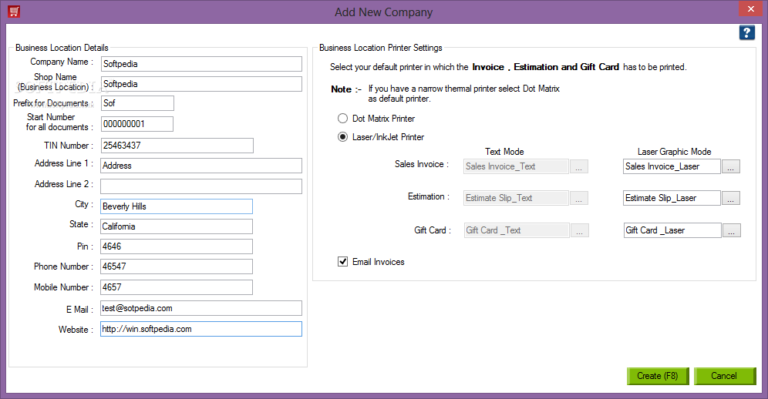Browse for Sales Invoice laser template

[731, 166]
